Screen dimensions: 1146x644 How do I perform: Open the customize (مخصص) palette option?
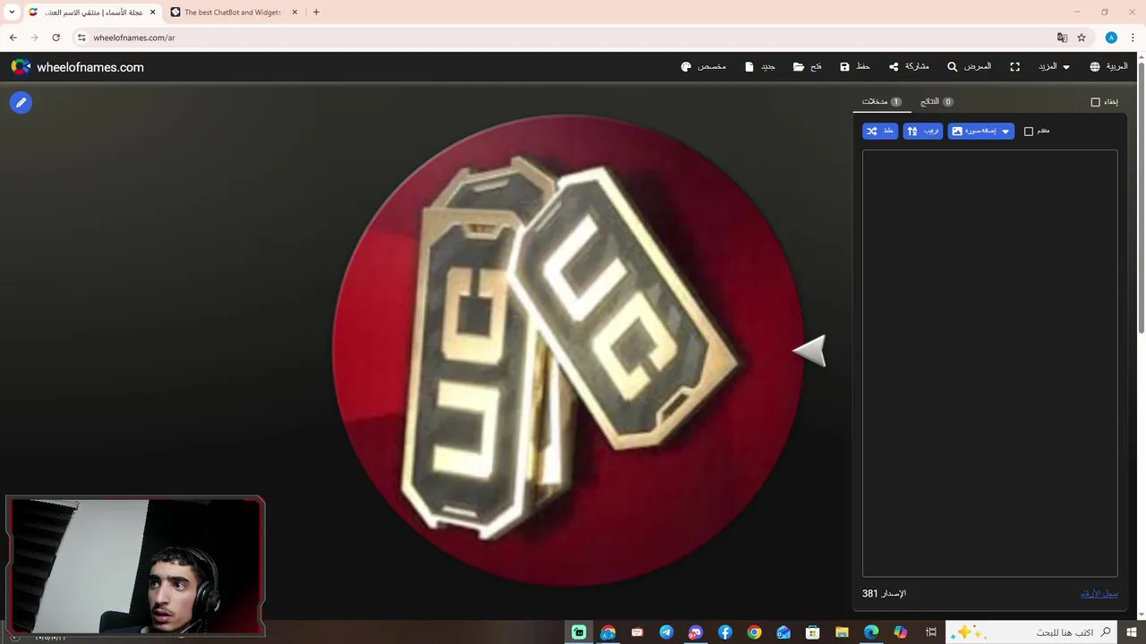[x=703, y=67]
